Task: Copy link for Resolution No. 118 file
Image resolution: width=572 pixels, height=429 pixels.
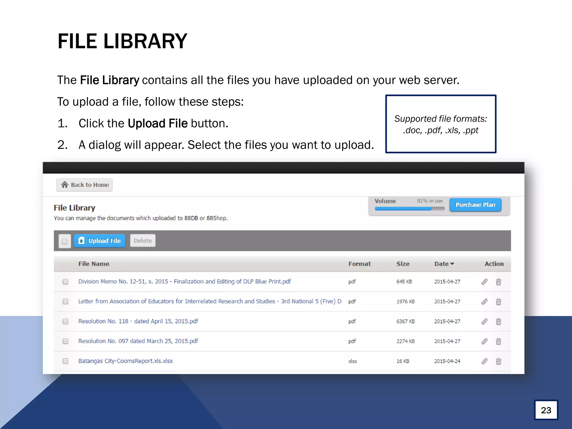Action: pos(484,321)
